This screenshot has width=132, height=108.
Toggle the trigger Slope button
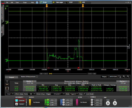click(x=84, y=94)
